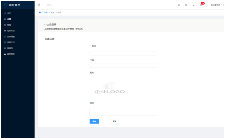Viewport: 225px width, 139px height.
Task: Click the 库存报表 chart icon in sidebar
Action: click(5, 54)
